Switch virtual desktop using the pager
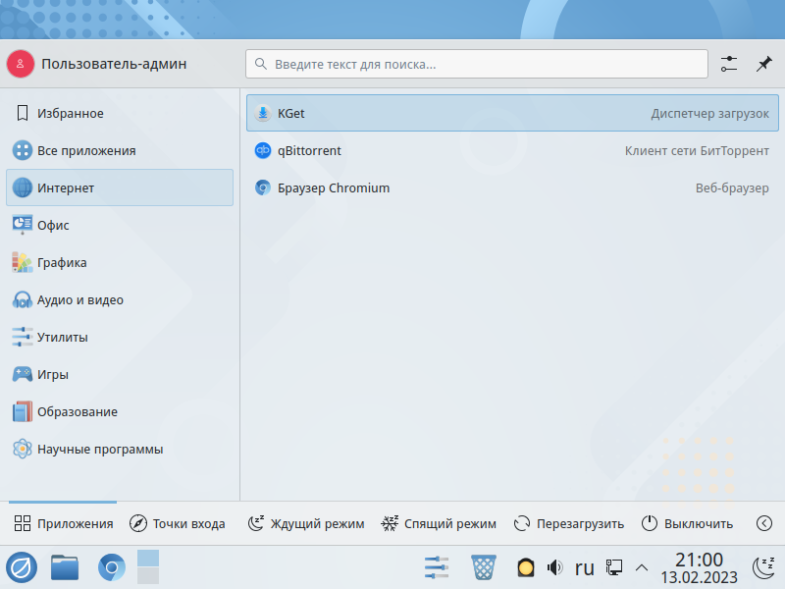This screenshot has height=589, width=785. (148, 567)
